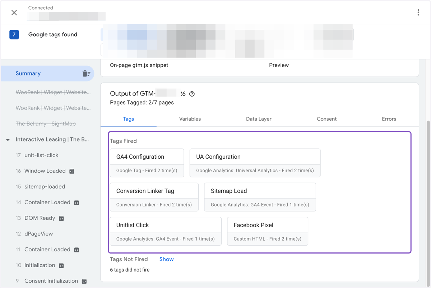Screen dimensions: 431x288
Task: Select the Consent tab
Action: pyautogui.click(x=326, y=119)
